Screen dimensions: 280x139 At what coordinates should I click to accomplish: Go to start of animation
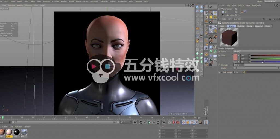click(135, 123)
